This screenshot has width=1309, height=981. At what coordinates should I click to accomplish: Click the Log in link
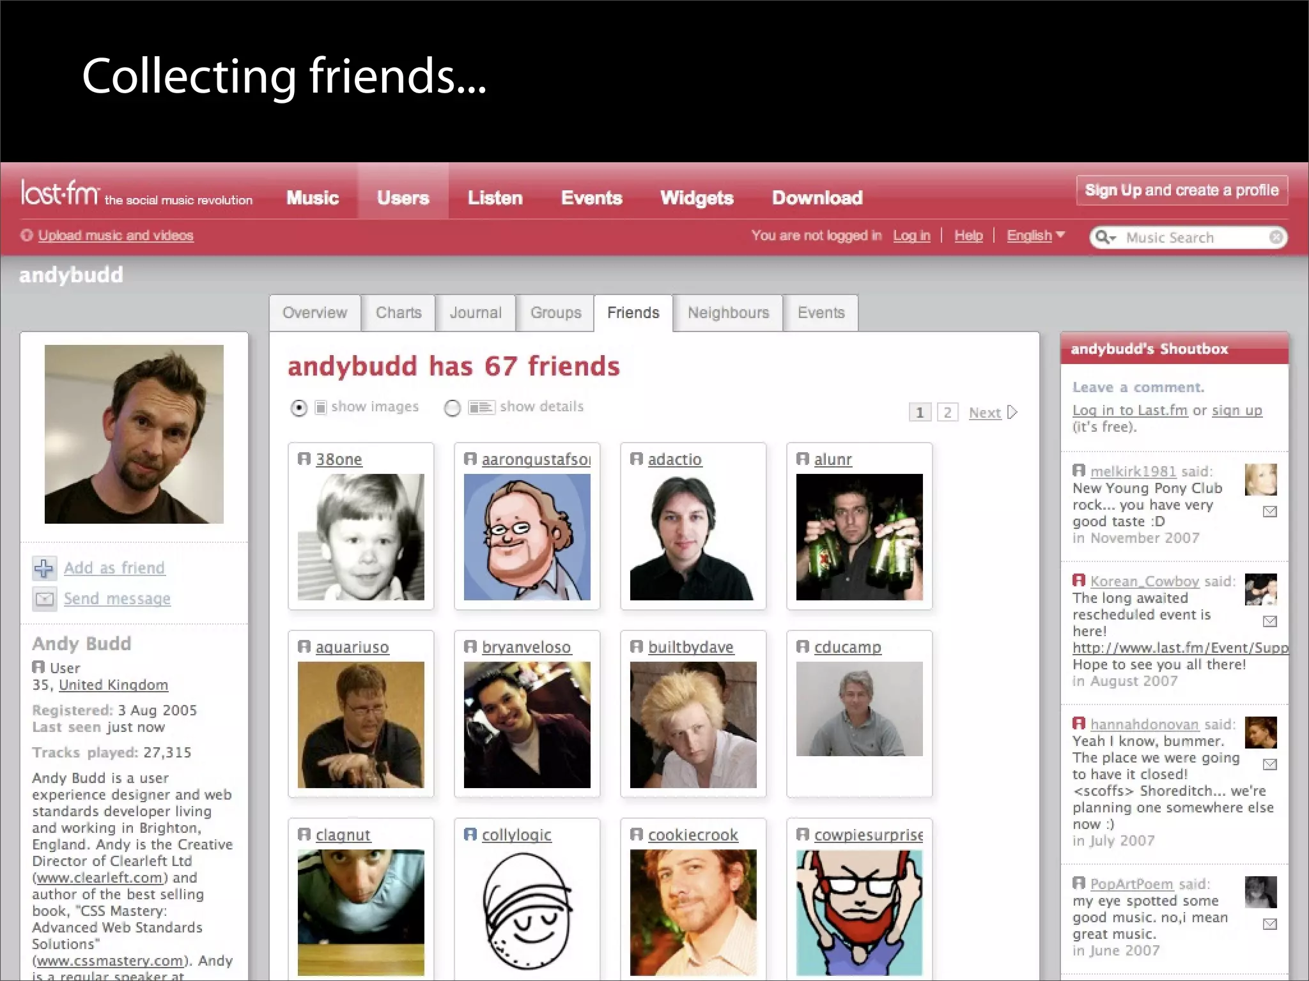click(x=911, y=236)
